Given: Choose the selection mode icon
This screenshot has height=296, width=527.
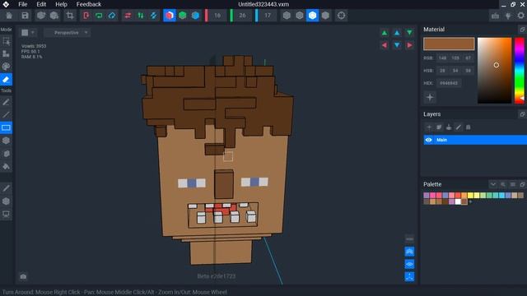Looking at the screenshot, I should click(x=6, y=41).
